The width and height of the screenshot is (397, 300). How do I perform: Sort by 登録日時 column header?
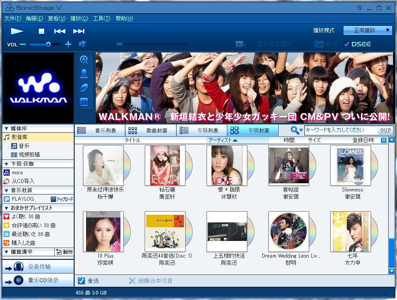pyautogui.click(x=363, y=140)
